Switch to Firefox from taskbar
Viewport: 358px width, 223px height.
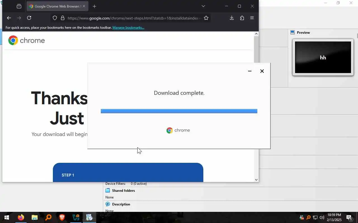(x=21, y=217)
